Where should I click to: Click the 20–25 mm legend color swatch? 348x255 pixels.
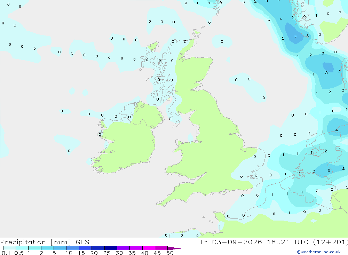98,248
